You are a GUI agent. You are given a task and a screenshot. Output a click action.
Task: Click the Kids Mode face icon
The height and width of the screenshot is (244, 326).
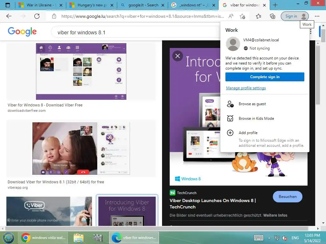coord(230,118)
